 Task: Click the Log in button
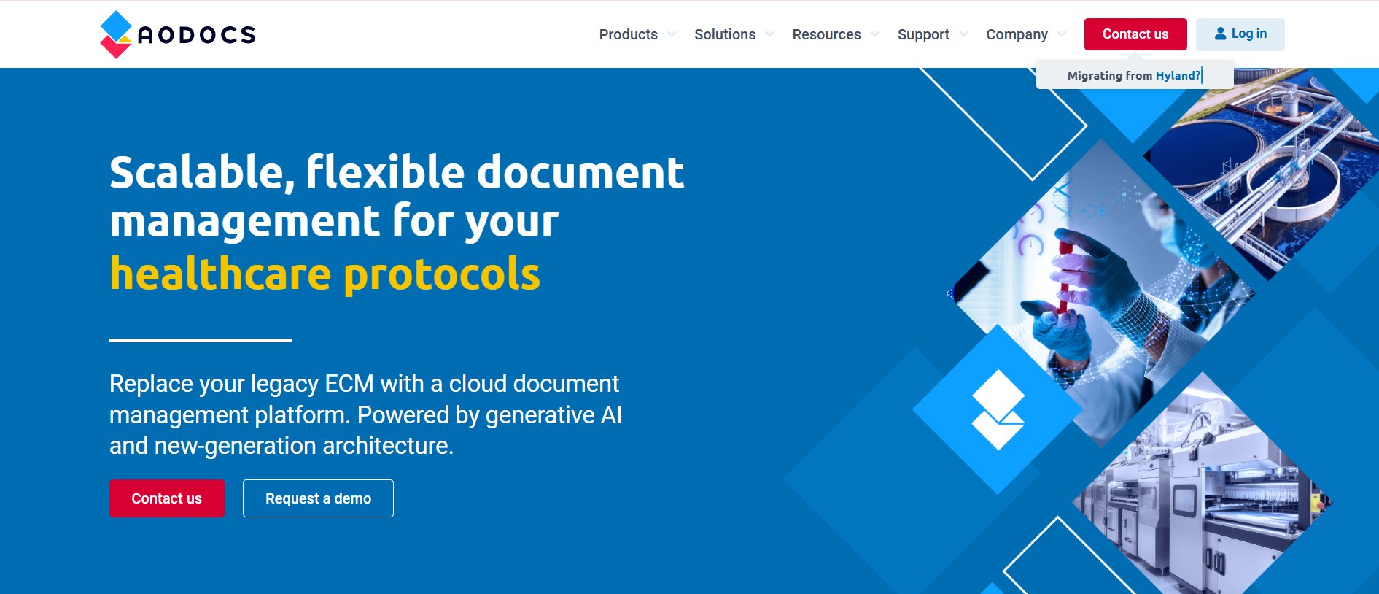[x=1240, y=34]
